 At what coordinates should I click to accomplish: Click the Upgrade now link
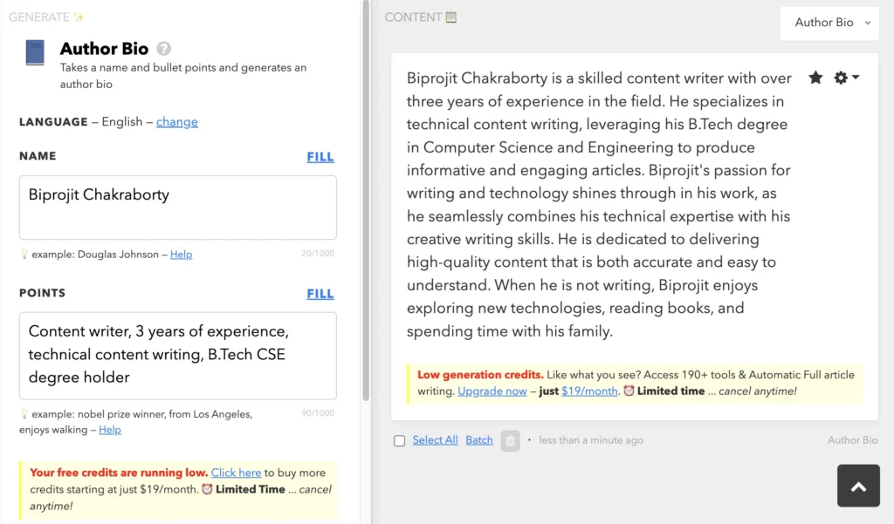pyautogui.click(x=492, y=391)
